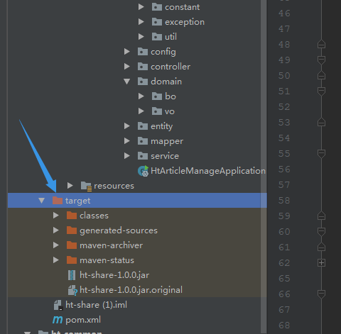The width and height of the screenshot is (341, 334).
Task: Select the resources folder icon
Action: tap(86, 186)
